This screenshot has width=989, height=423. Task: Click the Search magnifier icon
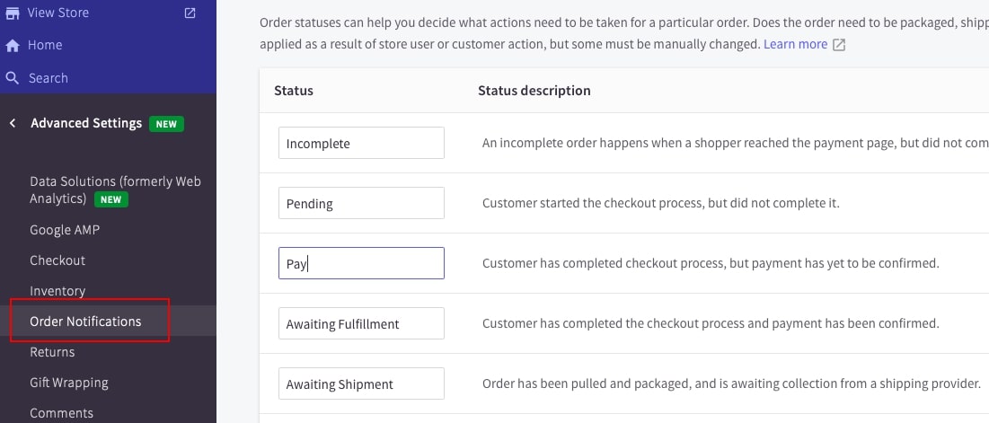click(x=13, y=78)
